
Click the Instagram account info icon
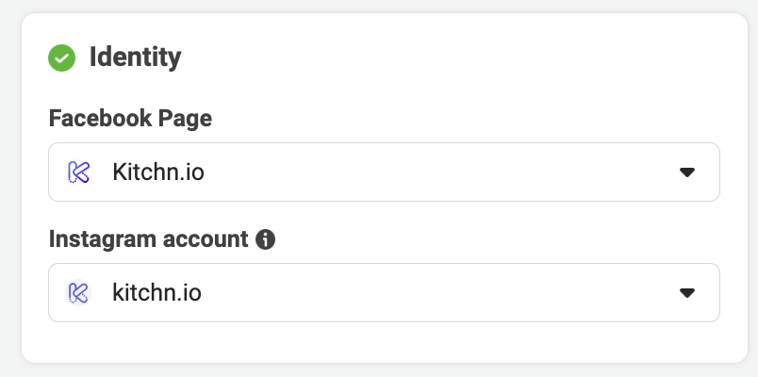[266, 239]
